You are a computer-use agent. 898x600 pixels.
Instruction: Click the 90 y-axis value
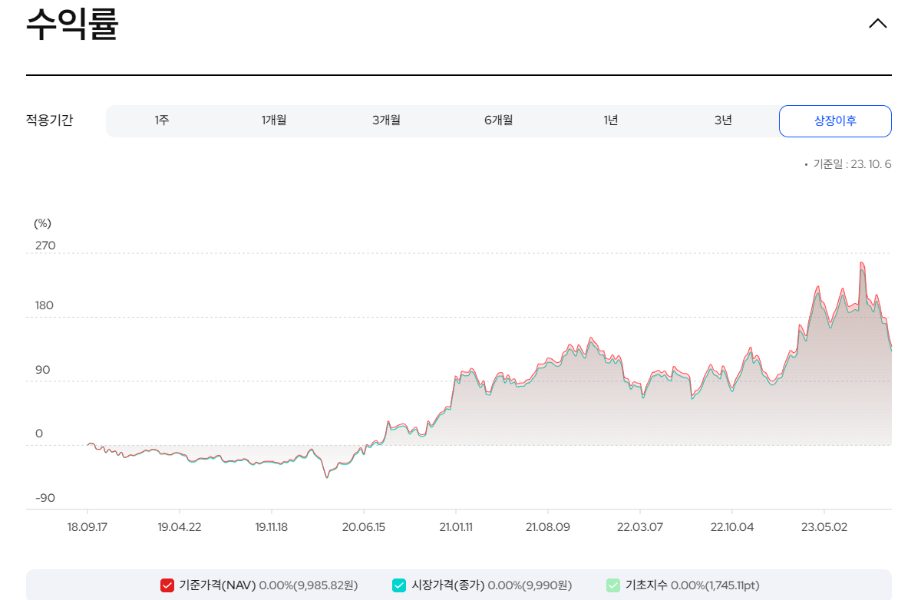(x=42, y=370)
